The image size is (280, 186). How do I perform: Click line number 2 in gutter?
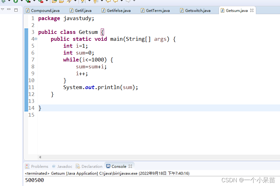pos(33,25)
